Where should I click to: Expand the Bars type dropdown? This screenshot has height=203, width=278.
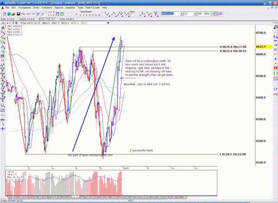pyautogui.click(x=212, y=14)
